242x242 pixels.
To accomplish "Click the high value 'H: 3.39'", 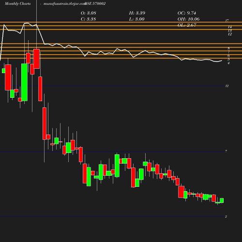I will click(x=137, y=13).
